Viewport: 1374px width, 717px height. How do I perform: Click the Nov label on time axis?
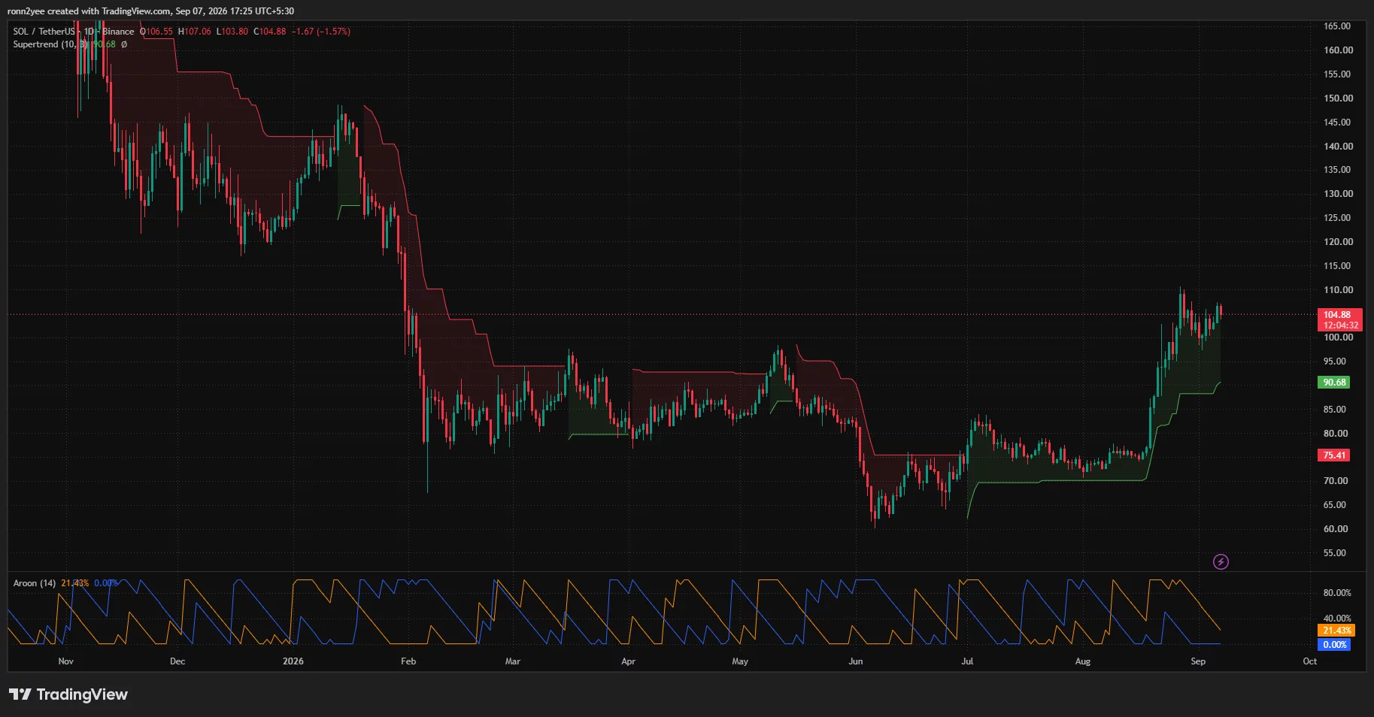point(66,661)
